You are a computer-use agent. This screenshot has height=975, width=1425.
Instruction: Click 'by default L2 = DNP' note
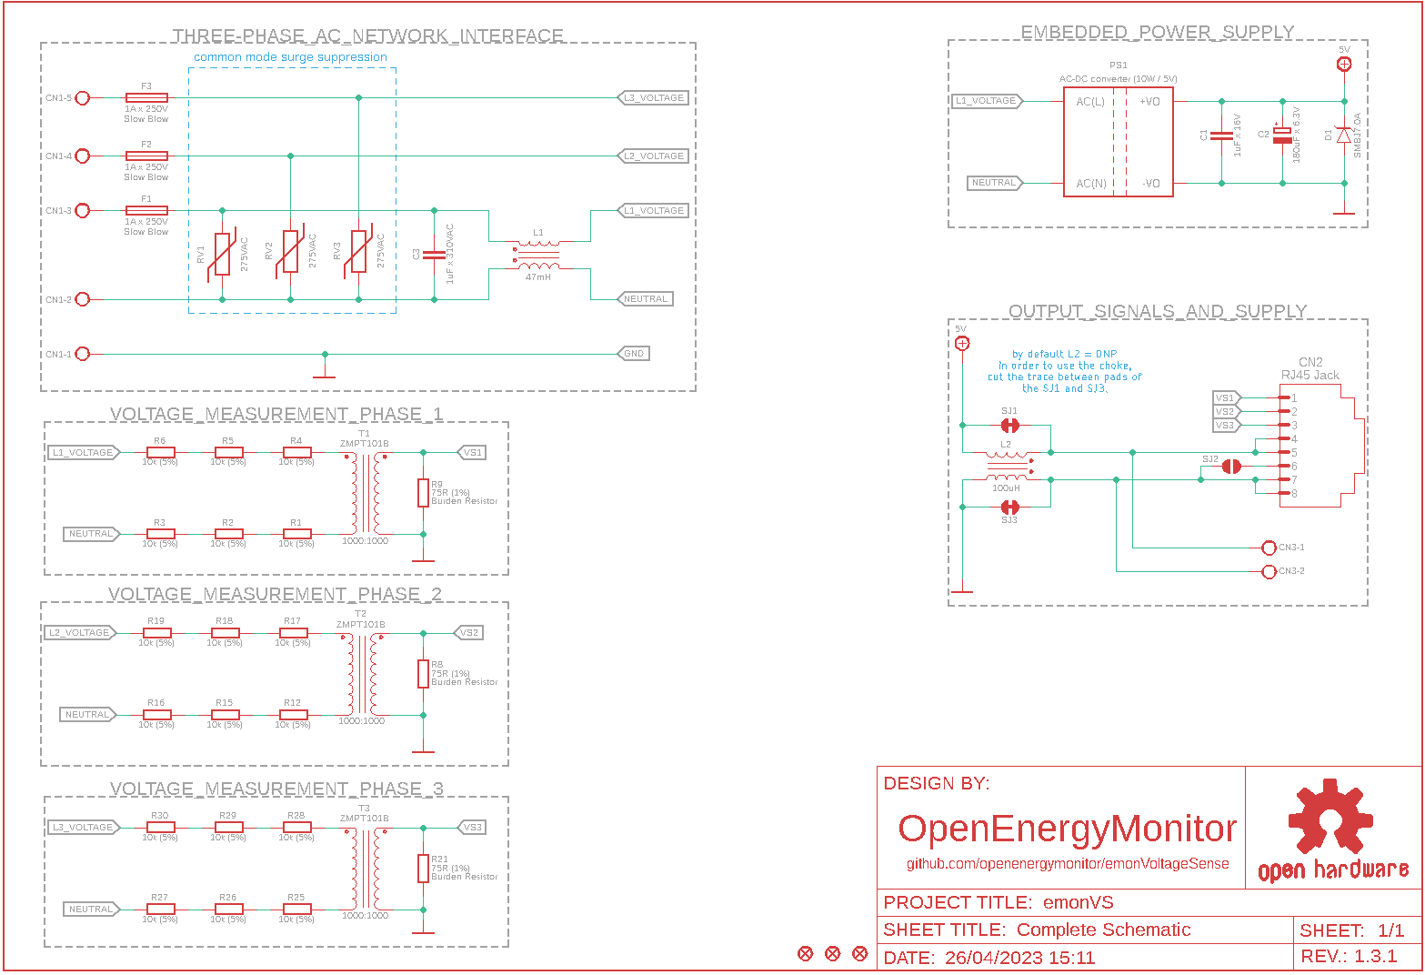click(1064, 355)
